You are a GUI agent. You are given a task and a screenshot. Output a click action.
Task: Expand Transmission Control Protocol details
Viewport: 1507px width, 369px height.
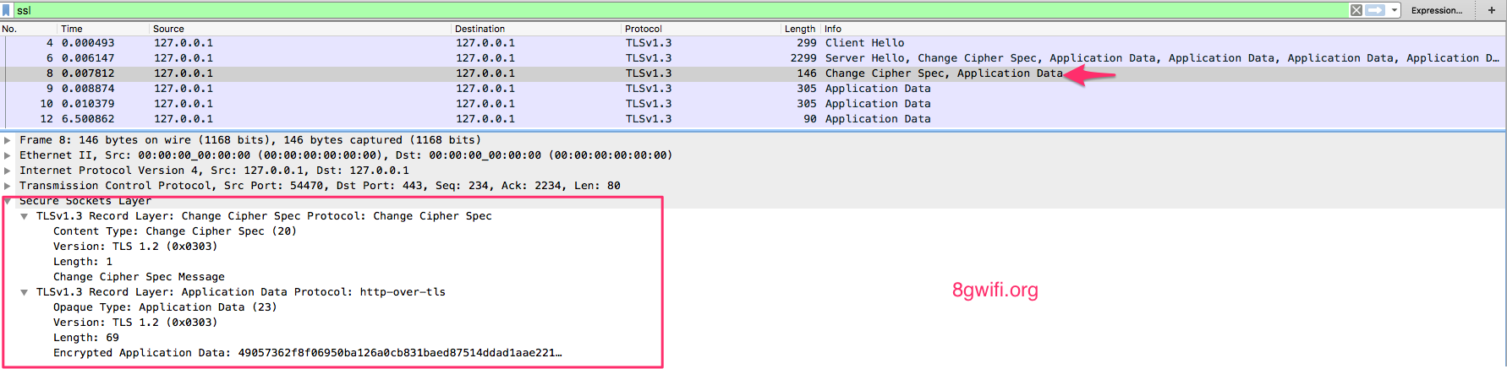(8, 186)
